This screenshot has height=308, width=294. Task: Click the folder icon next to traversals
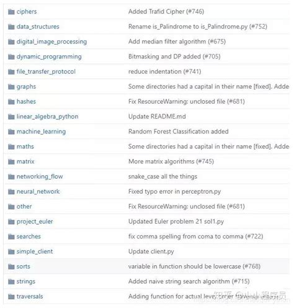(x=11, y=297)
